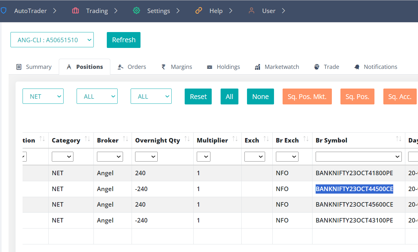Click the Reset button
Image resolution: width=418 pixels, height=252 pixels.
pyautogui.click(x=198, y=96)
